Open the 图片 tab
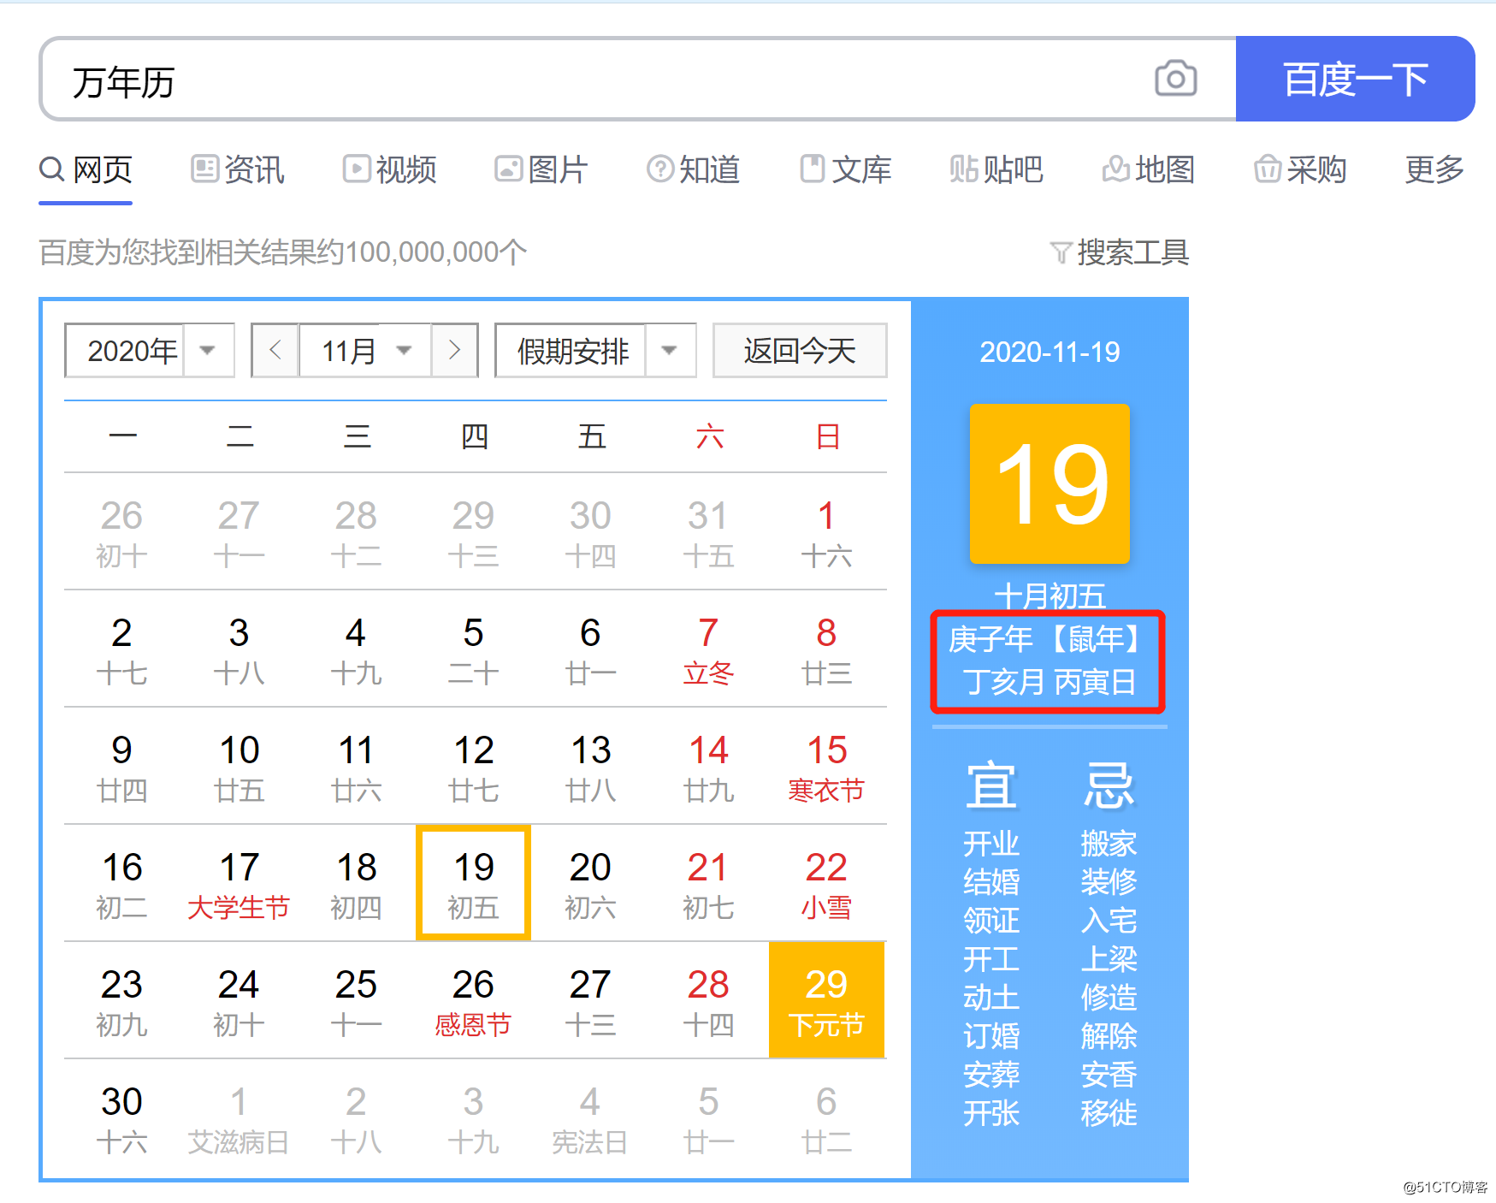Screen dimensions: 1496x1203 click(541, 169)
